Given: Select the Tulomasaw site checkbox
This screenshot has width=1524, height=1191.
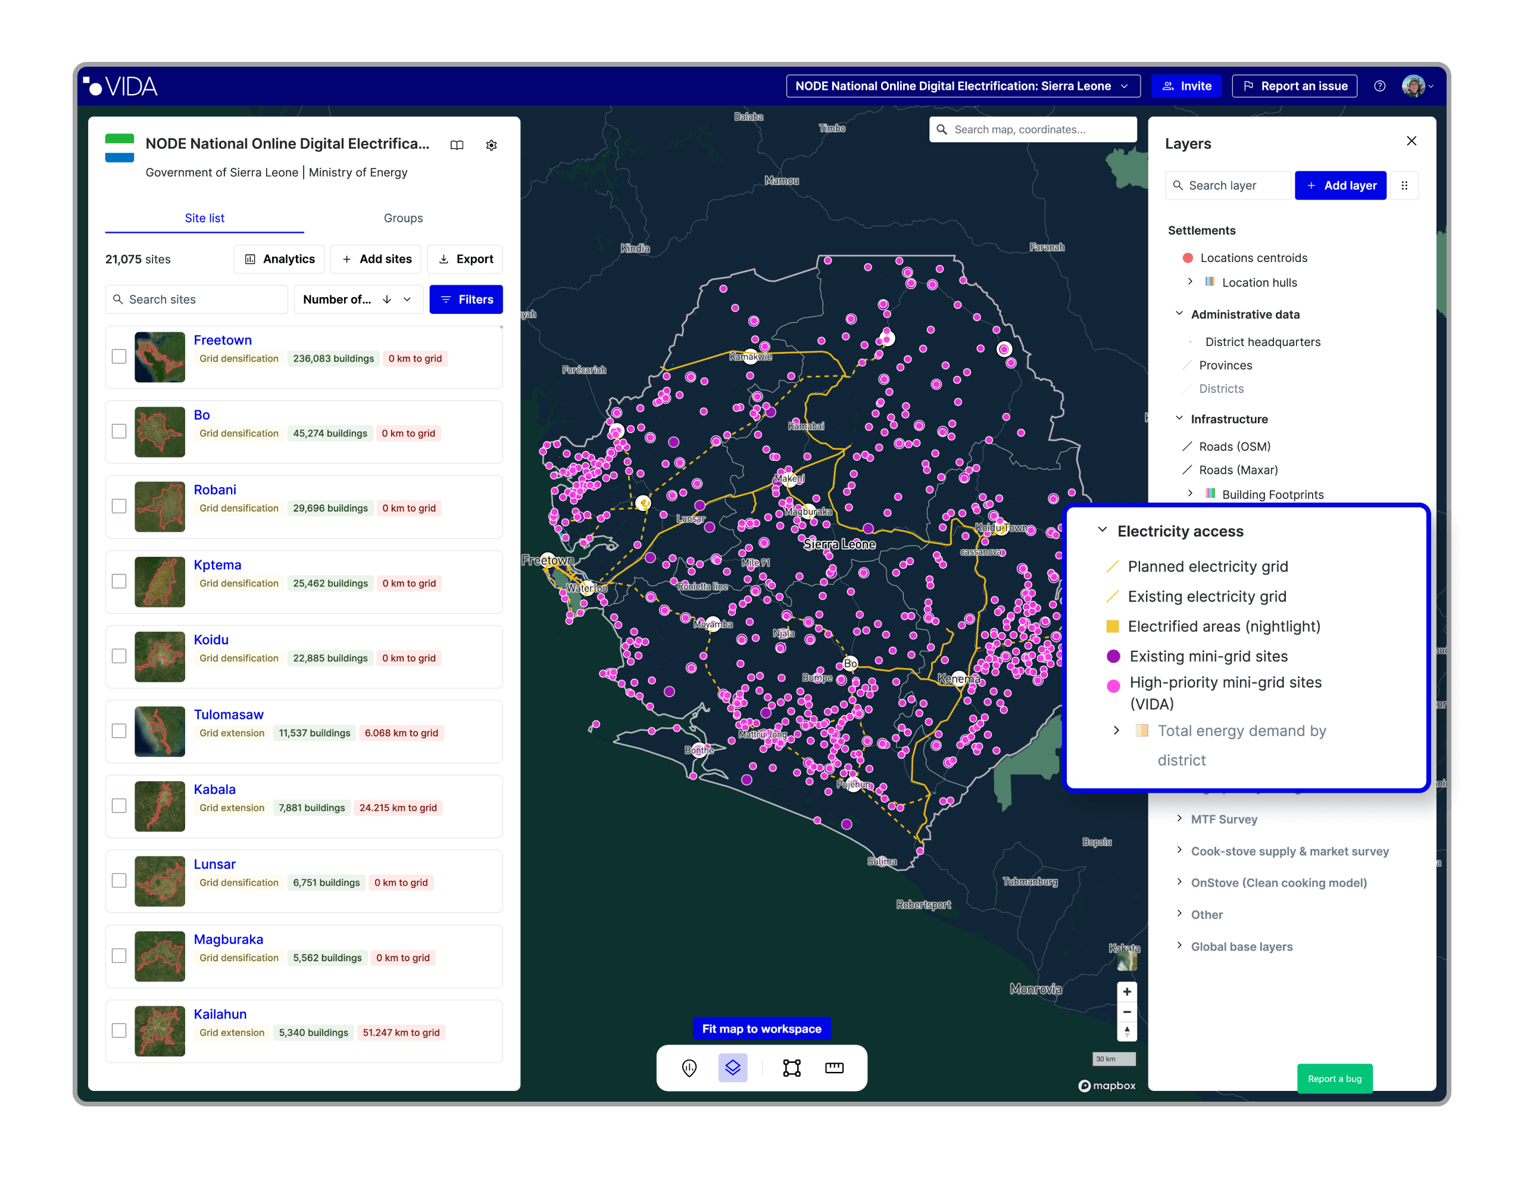Looking at the screenshot, I should 119,731.
